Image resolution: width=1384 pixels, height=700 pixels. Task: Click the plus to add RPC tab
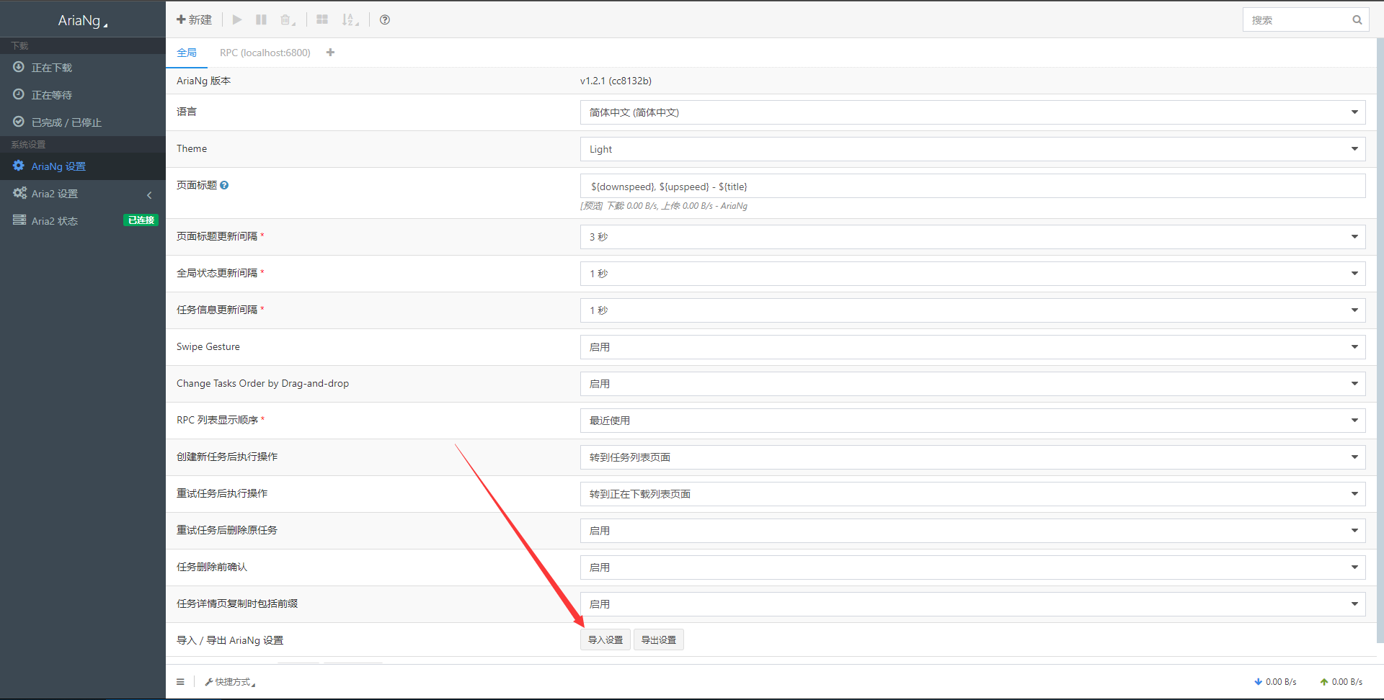(x=330, y=53)
